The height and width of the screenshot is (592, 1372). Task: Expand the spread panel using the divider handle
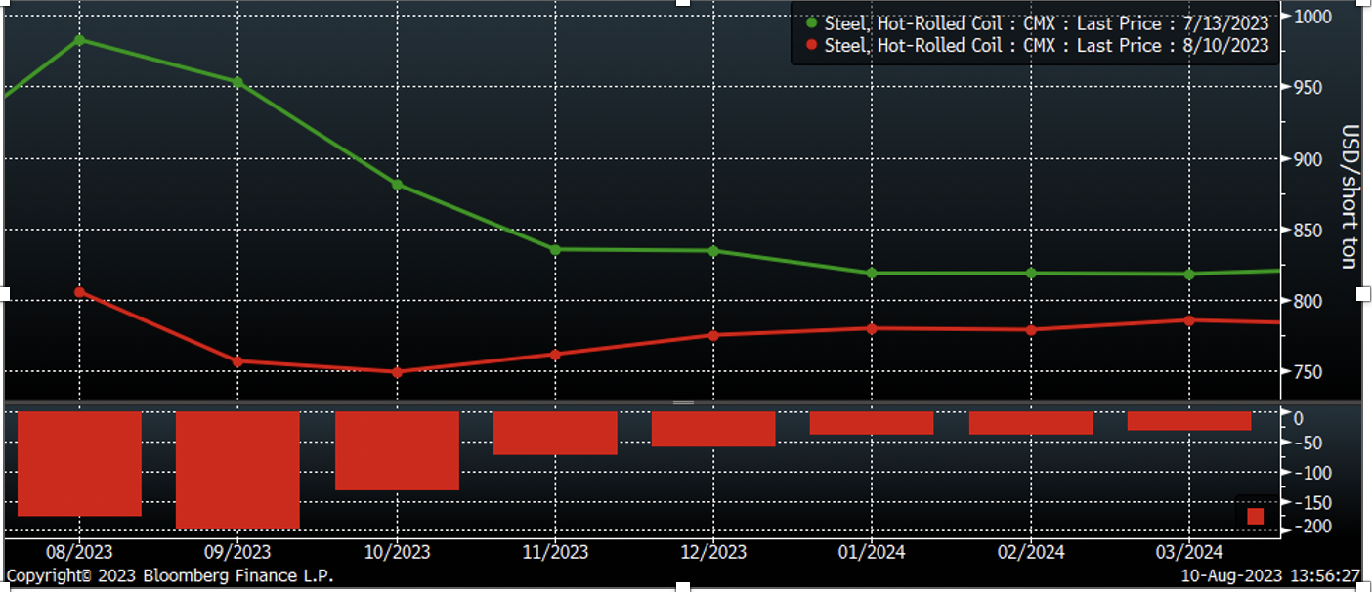[684, 402]
